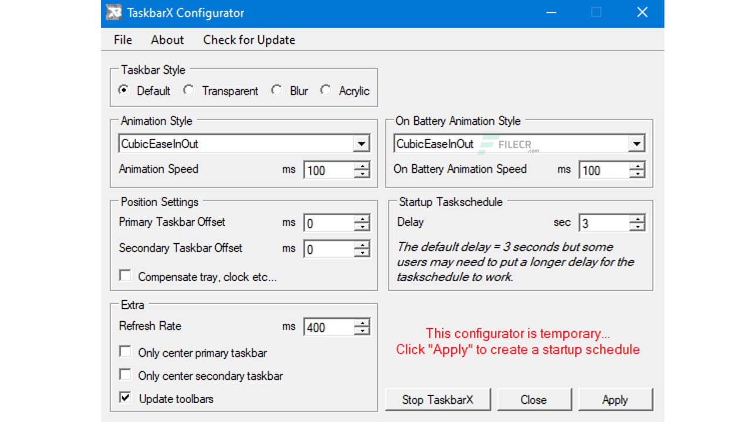Click the Apply button
751x422 pixels.
pyautogui.click(x=615, y=399)
